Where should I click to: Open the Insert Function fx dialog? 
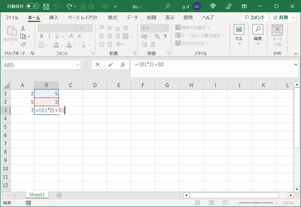(x=123, y=65)
